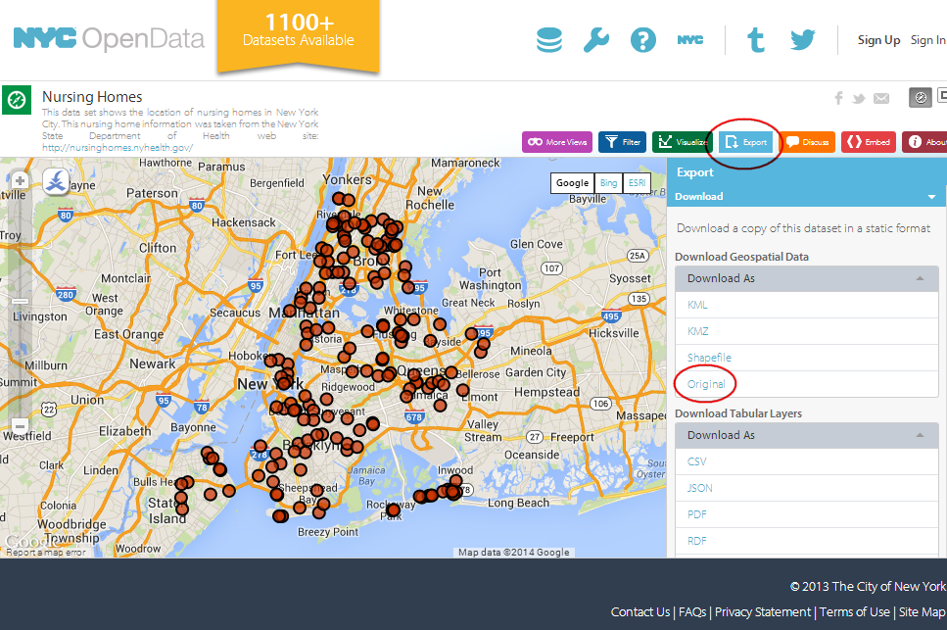Zoom out with the map minus button
This screenshot has width=947, height=630.
[x=20, y=425]
